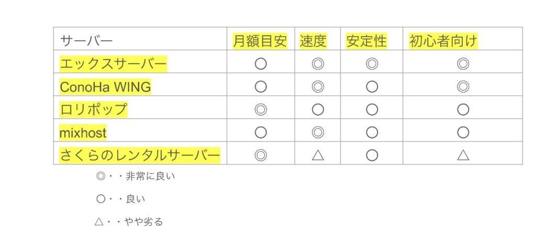
Task: Select the 初心者向け column header
Action: 443,41
